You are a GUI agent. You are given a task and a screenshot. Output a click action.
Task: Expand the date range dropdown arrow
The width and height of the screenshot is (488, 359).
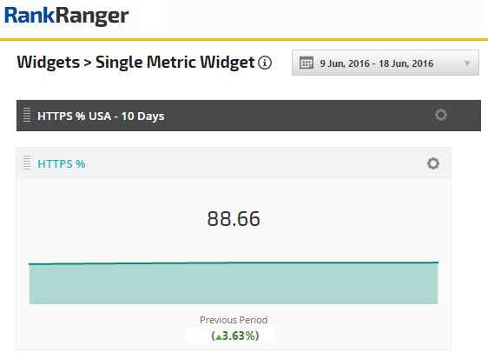pos(467,63)
